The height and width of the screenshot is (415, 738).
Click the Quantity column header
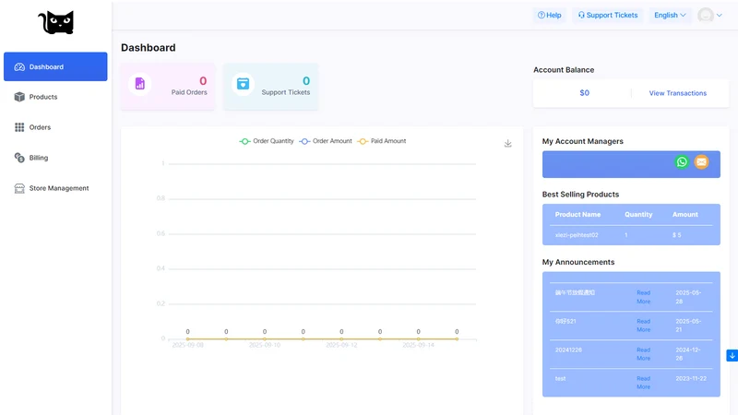pyautogui.click(x=638, y=215)
